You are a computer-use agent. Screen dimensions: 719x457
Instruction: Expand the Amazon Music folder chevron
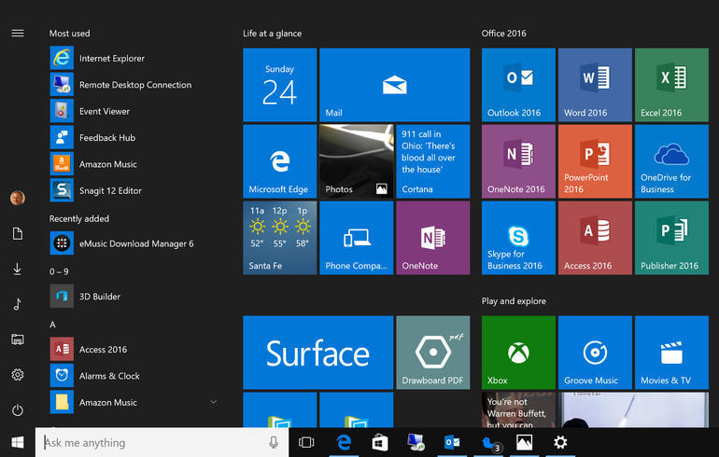213,402
